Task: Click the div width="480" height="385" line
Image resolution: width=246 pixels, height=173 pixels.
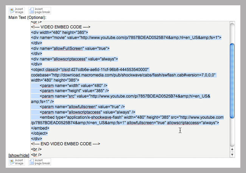Action: pyautogui.click(x=59, y=32)
